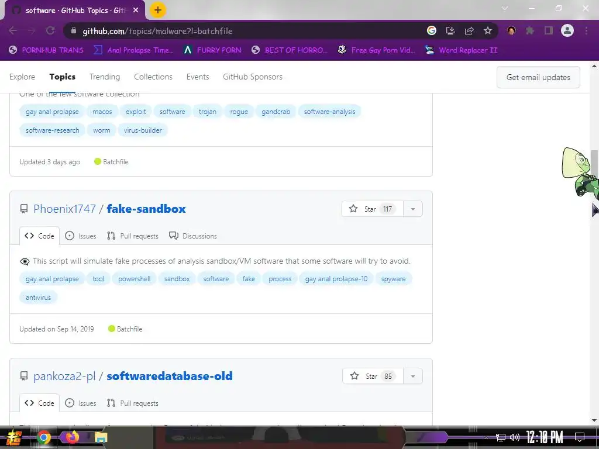
Task: Open the virus-builder topic tag
Action: (x=143, y=130)
